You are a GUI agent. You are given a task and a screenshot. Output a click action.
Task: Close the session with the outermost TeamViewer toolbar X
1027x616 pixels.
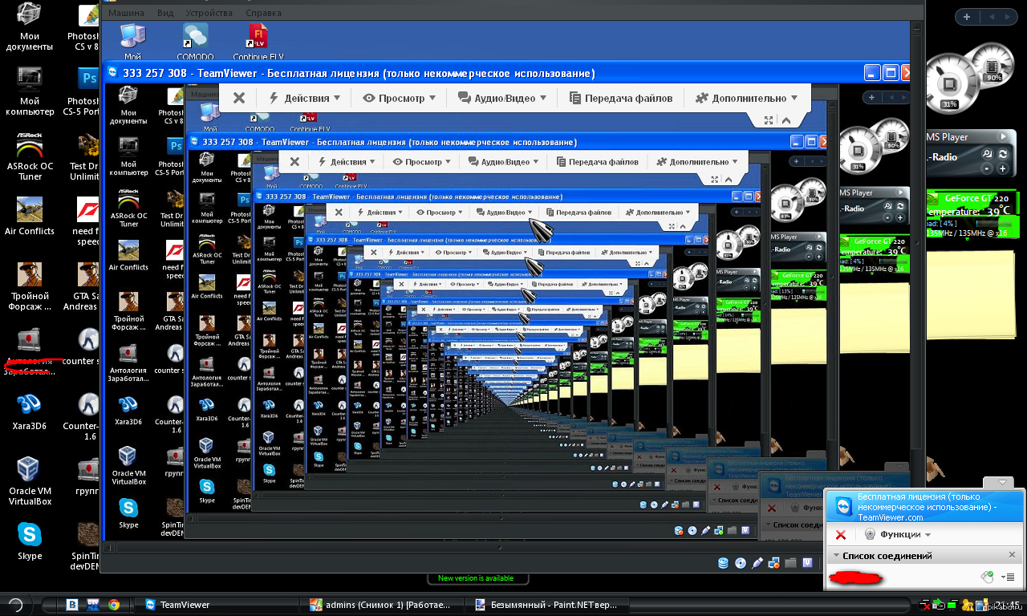[238, 98]
